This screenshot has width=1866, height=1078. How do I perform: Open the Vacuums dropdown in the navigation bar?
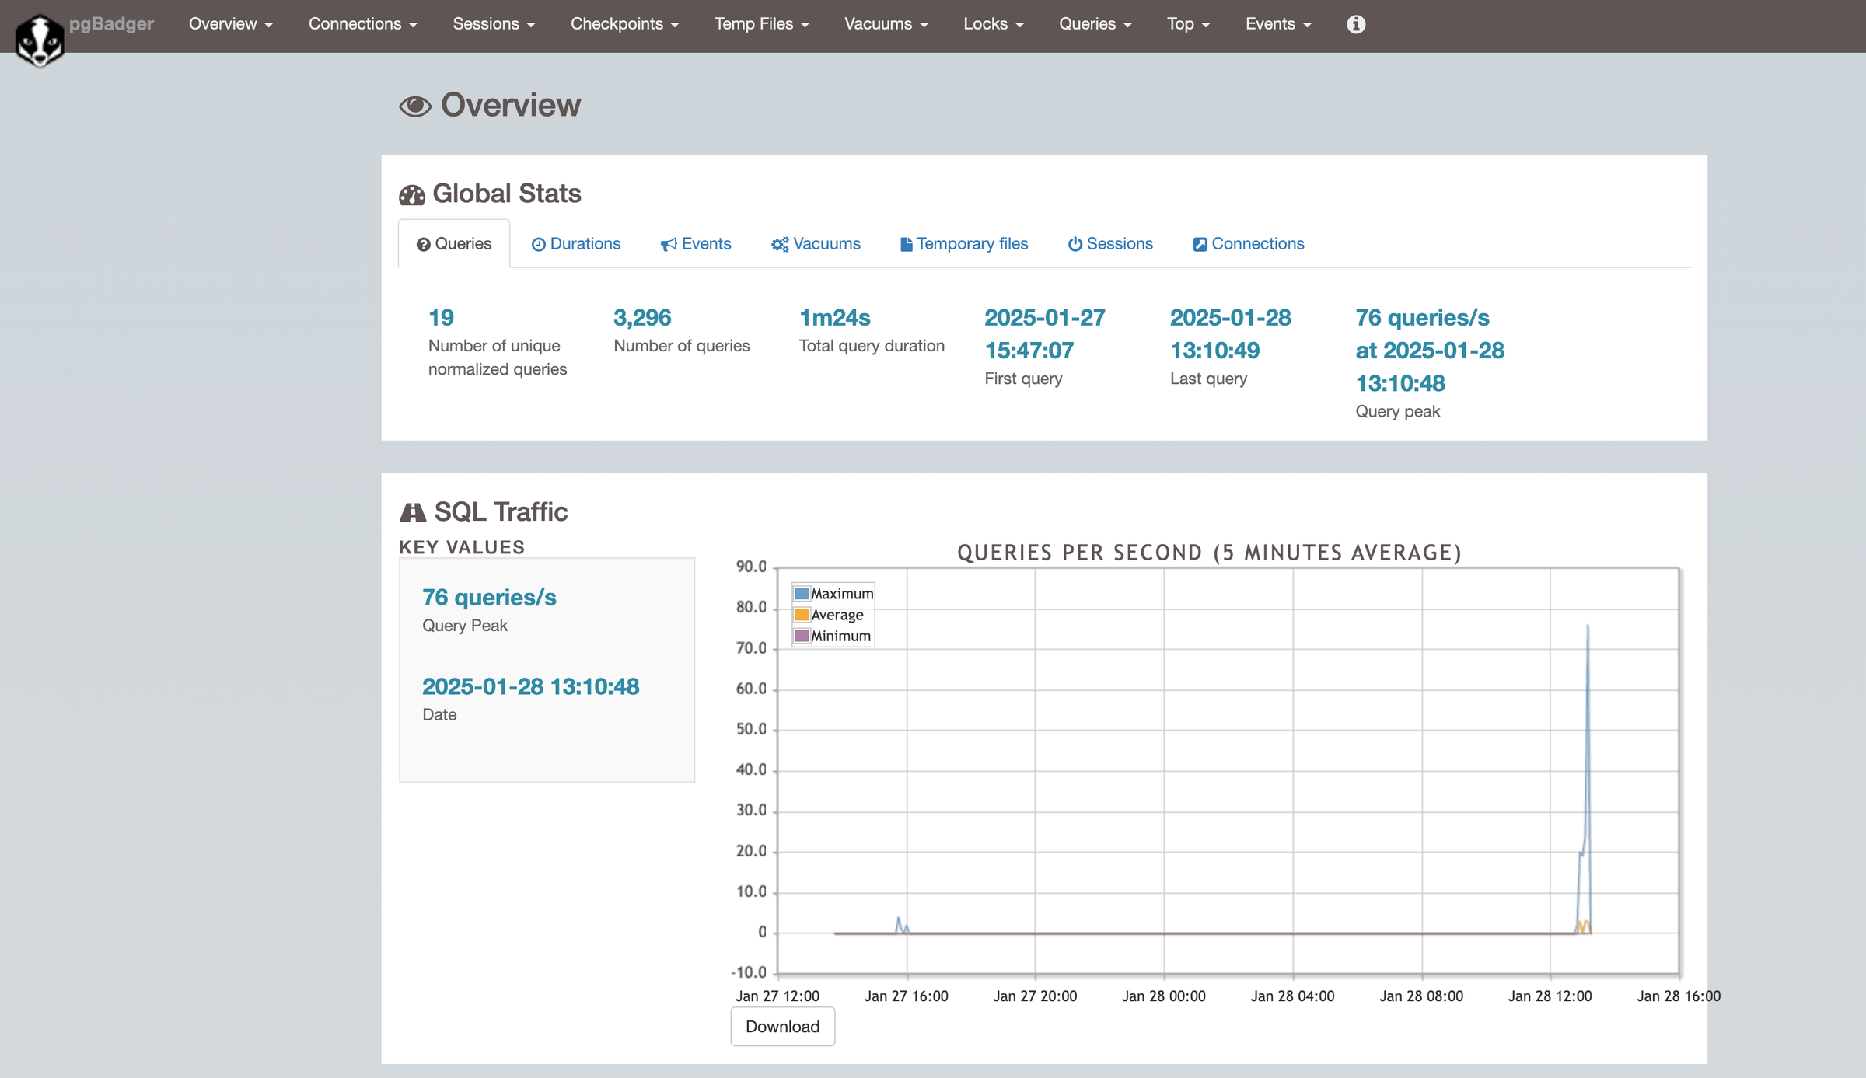click(886, 24)
